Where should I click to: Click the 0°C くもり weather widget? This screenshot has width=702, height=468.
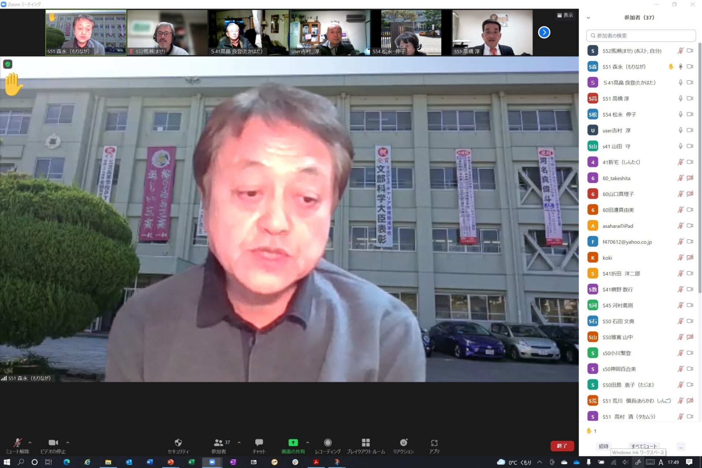click(x=515, y=462)
